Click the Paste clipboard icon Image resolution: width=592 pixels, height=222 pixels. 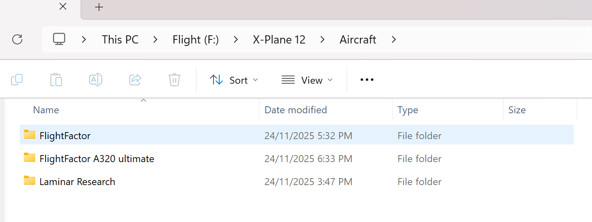coord(56,80)
